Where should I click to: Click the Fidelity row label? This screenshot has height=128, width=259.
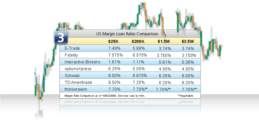tap(71, 55)
